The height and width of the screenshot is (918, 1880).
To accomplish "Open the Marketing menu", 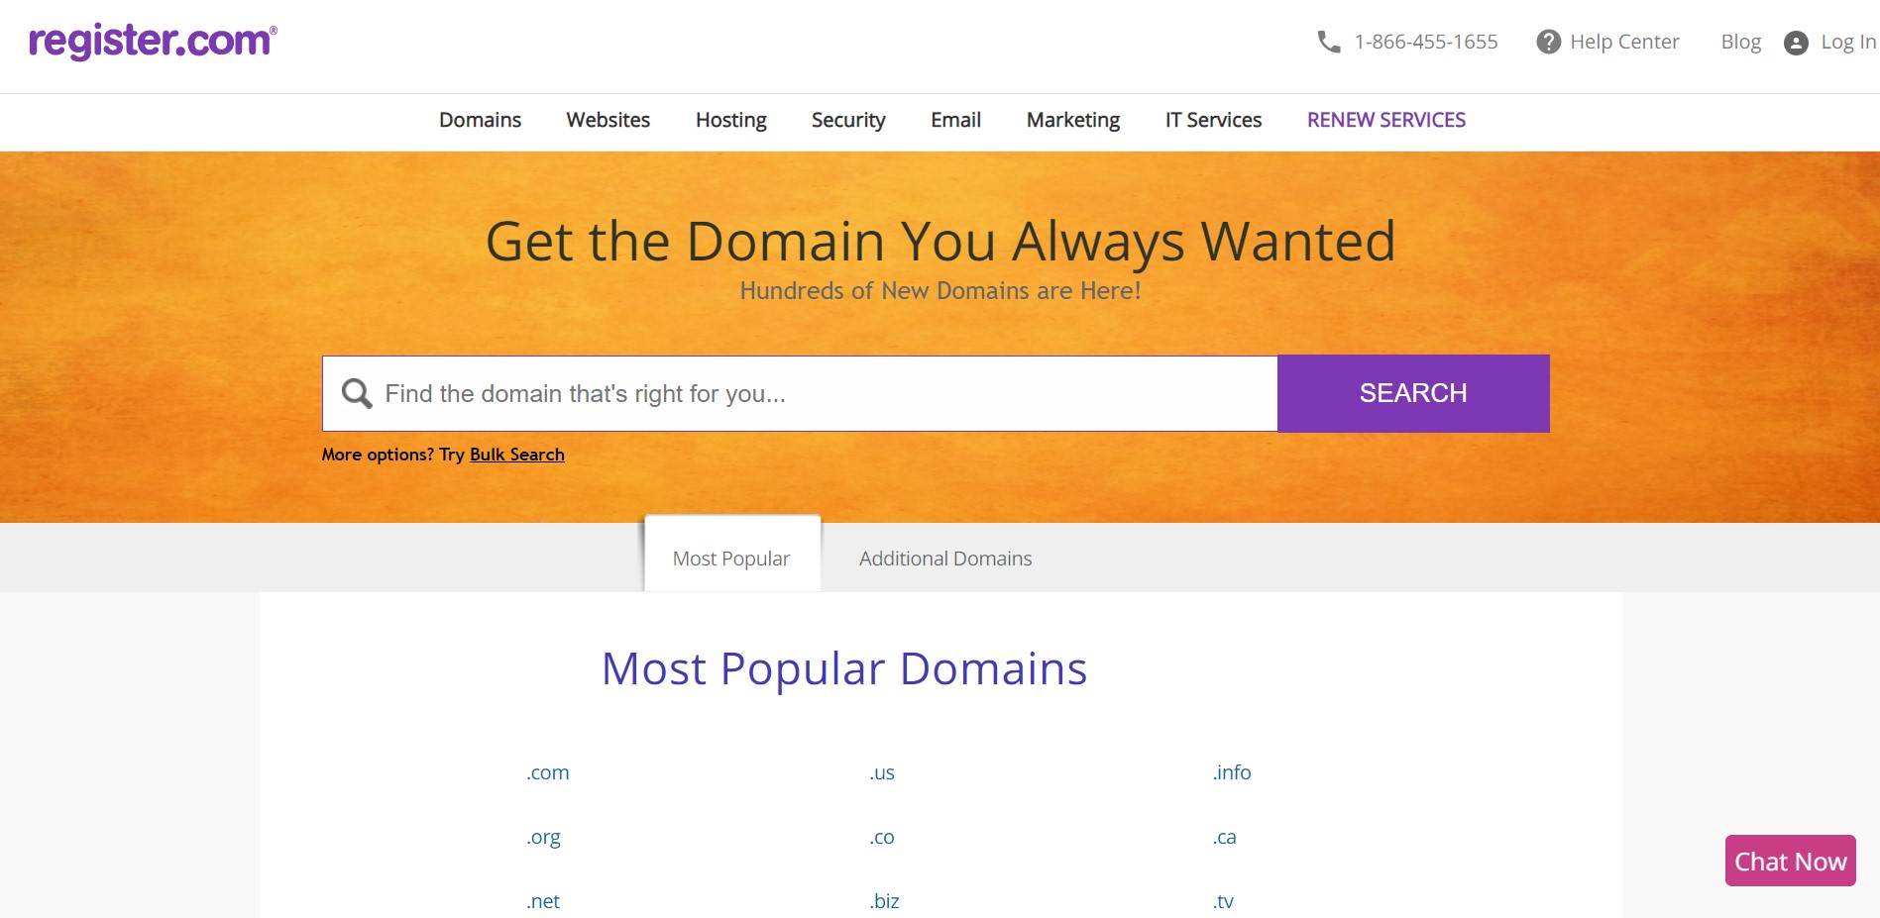I will [x=1073, y=120].
